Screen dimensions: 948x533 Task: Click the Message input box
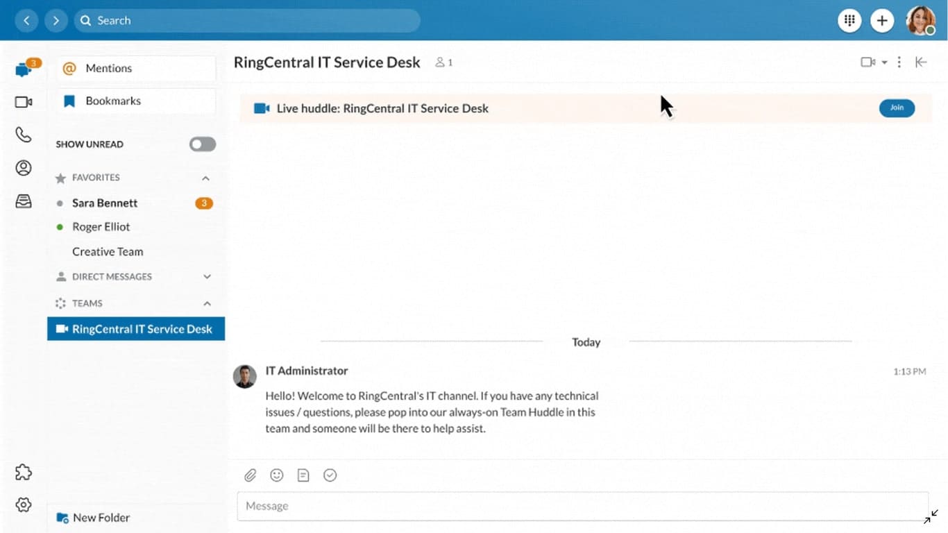pos(582,506)
